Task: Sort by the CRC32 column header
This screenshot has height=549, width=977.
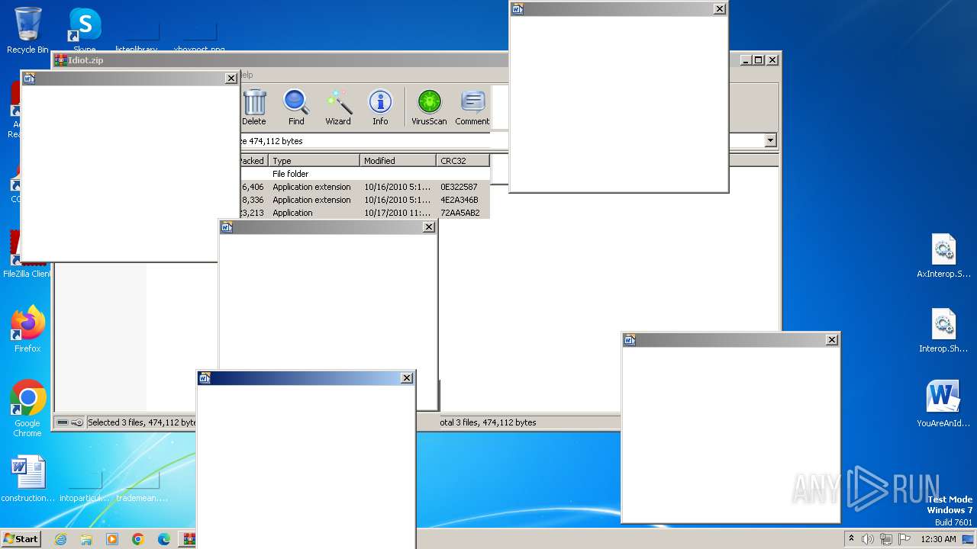Action: click(463, 160)
